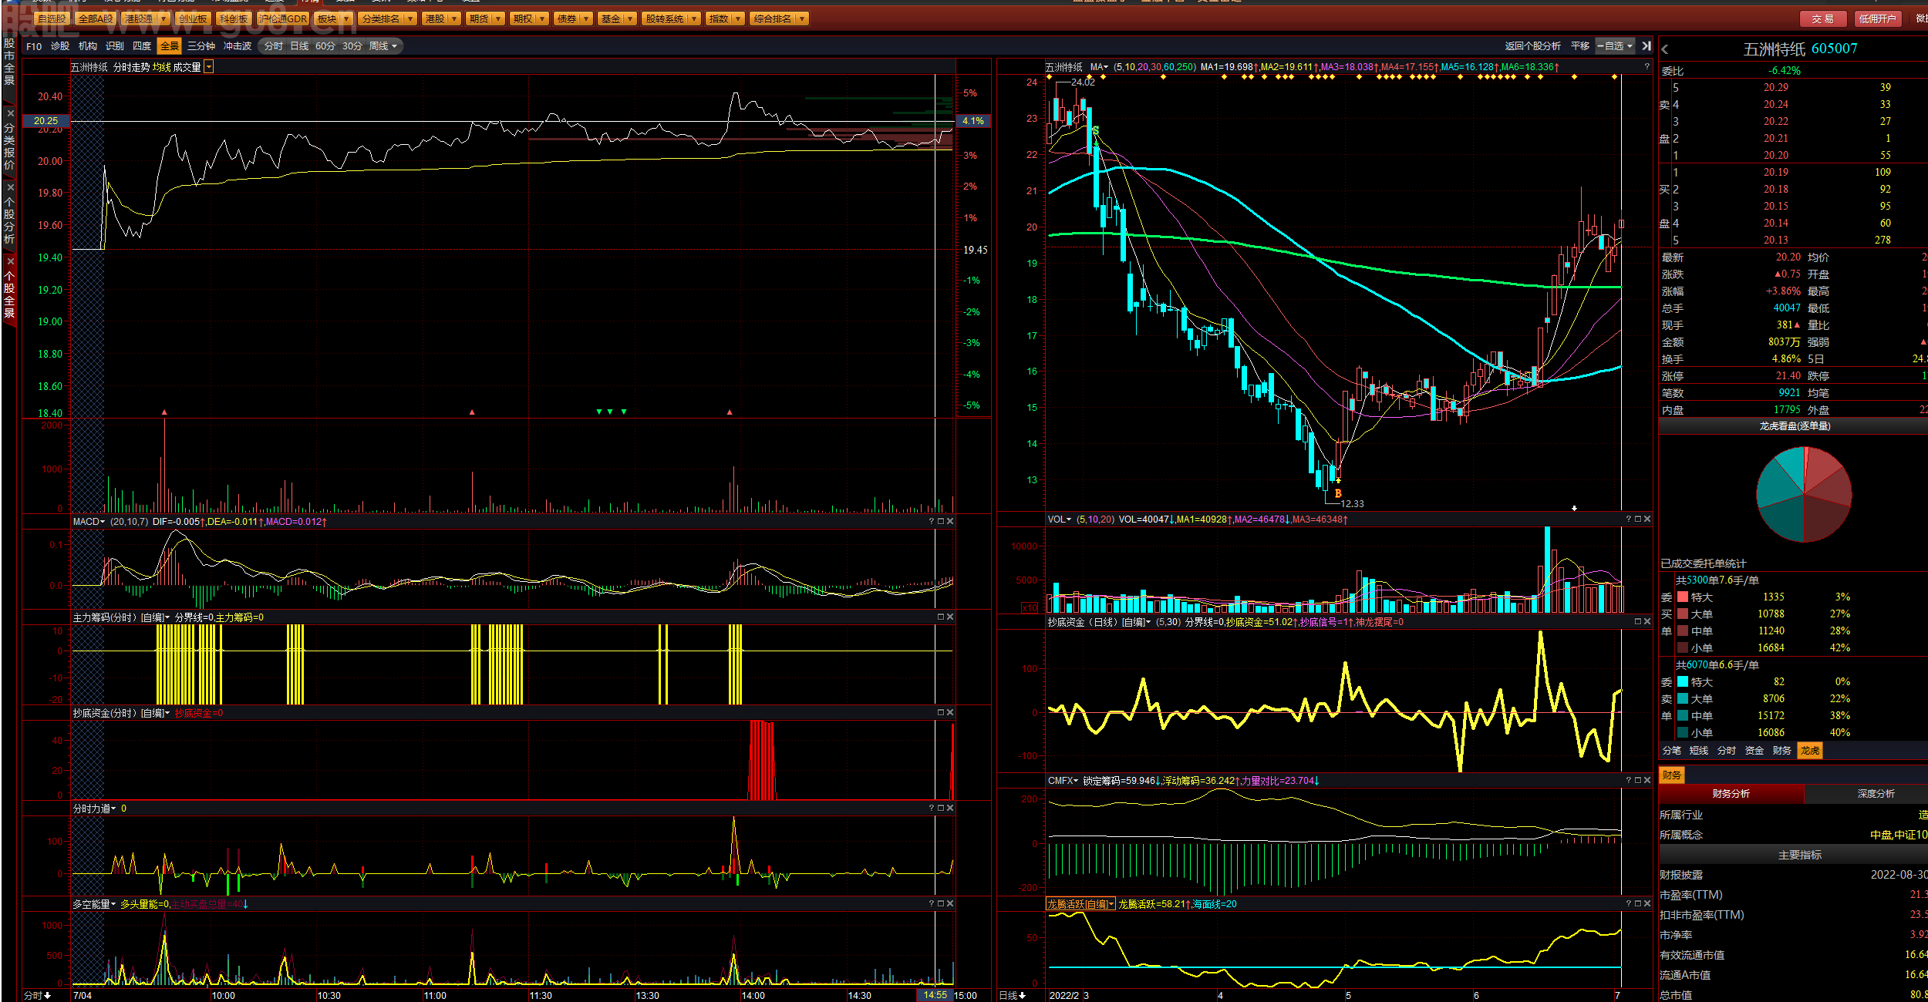Click the 平移 pan button
This screenshot has height=1002, width=1928.
click(x=1580, y=46)
